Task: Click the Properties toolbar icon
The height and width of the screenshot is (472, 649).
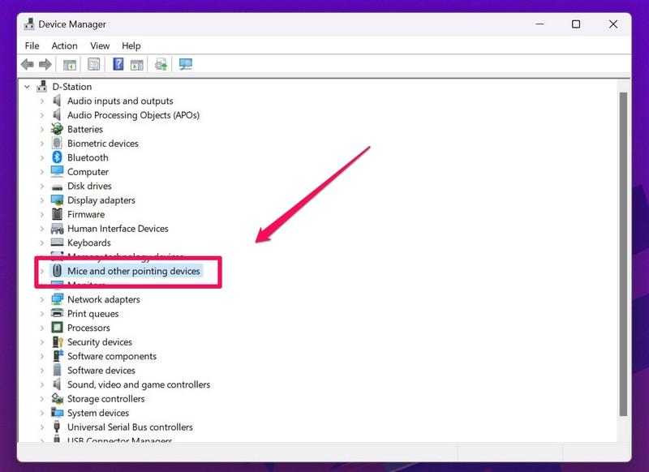Action: point(94,65)
